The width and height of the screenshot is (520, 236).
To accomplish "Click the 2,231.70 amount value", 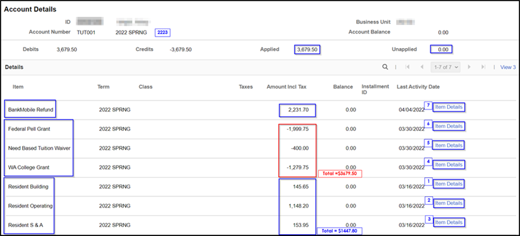I will pos(298,109).
